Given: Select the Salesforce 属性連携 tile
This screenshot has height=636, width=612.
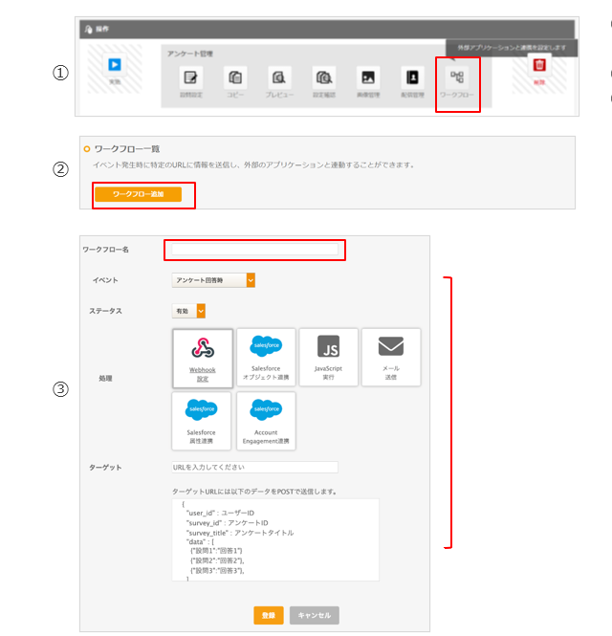Looking at the screenshot, I should 202,421.
